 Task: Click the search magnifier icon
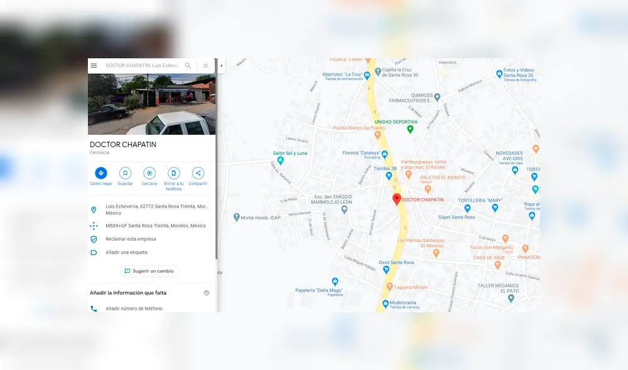[188, 65]
